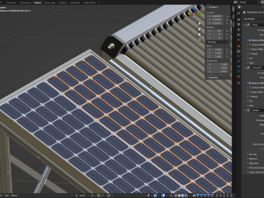This screenshot has height=198, width=264.
Task: Click the Rotation X value field
Action: coord(215,31)
